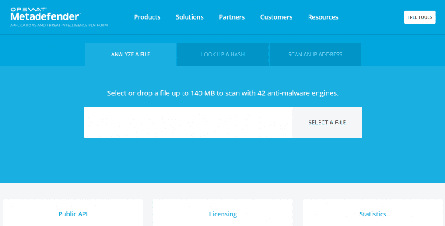Click the SELECT A FILE button

click(327, 122)
